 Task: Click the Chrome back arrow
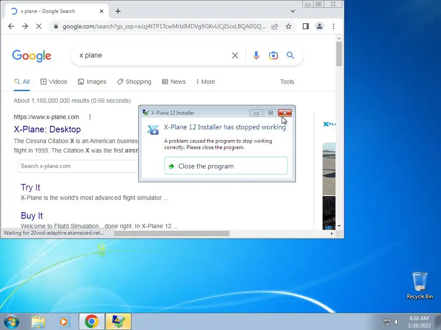pyautogui.click(x=11, y=26)
